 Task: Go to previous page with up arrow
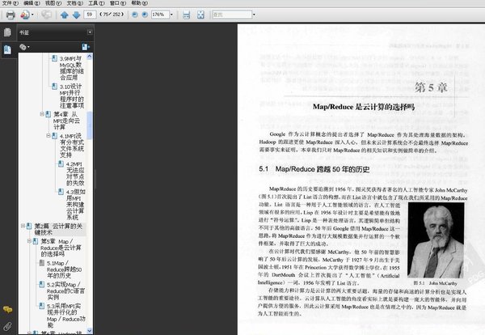point(64,15)
